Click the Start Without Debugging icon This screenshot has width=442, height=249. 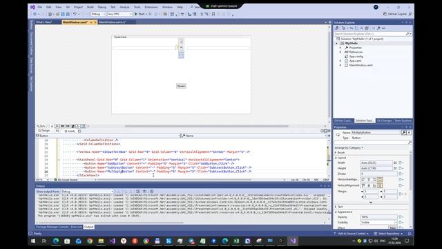click(x=151, y=14)
